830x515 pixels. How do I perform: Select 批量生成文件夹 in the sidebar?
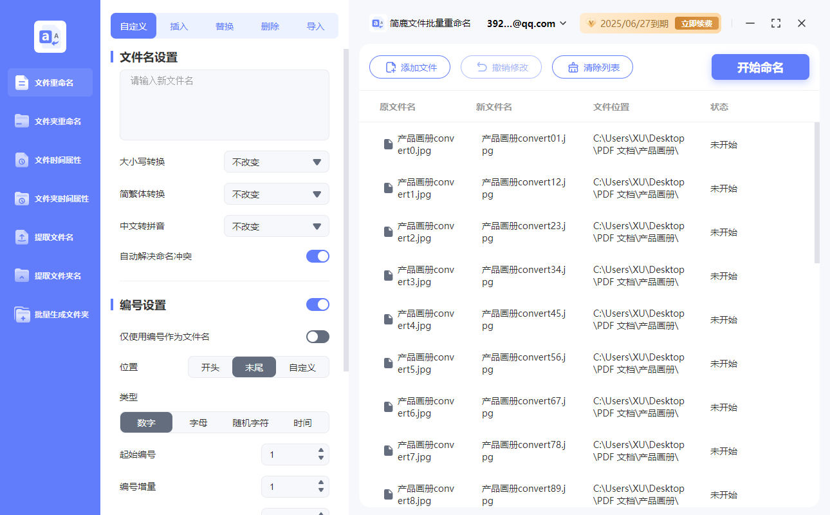[x=50, y=314]
